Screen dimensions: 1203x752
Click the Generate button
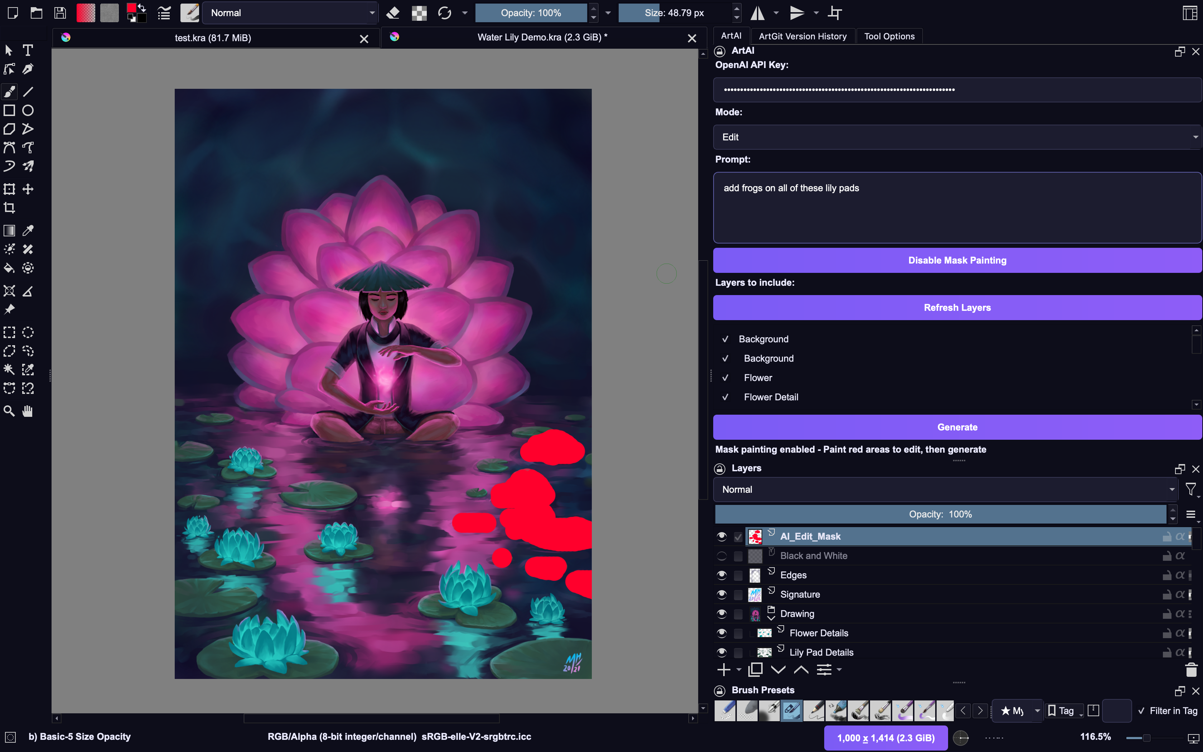click(x=957, y=427)
